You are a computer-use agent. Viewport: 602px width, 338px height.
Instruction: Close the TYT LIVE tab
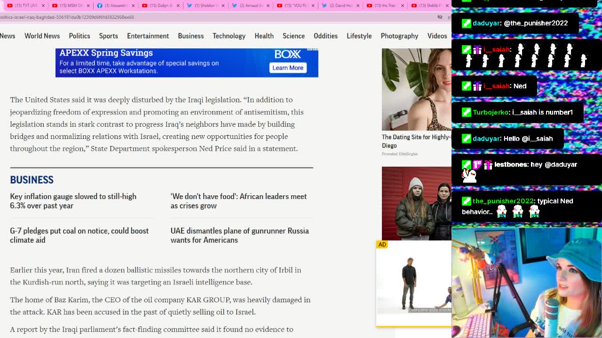pyautogui.click(x=43, y=6)
